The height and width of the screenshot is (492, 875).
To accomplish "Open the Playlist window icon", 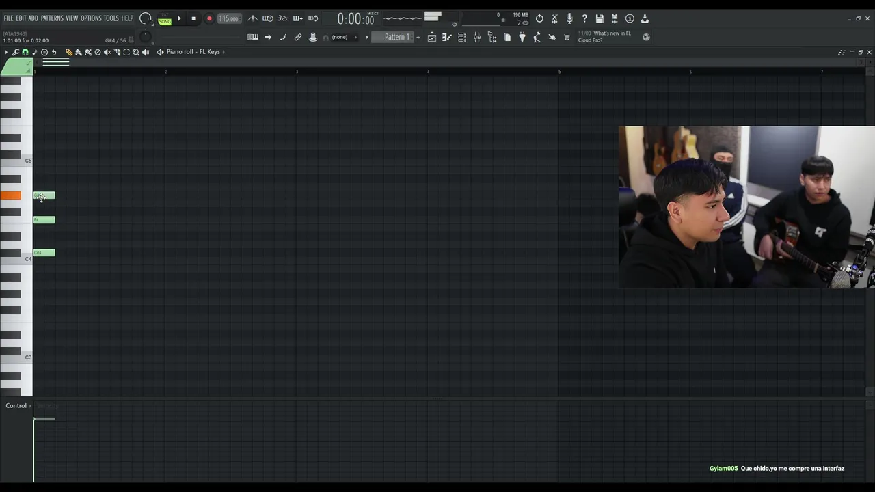I will [432, 37].
